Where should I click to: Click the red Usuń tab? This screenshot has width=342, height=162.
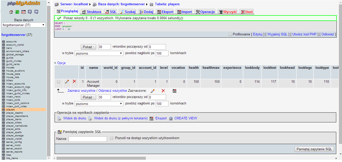(x=247, y=12)
